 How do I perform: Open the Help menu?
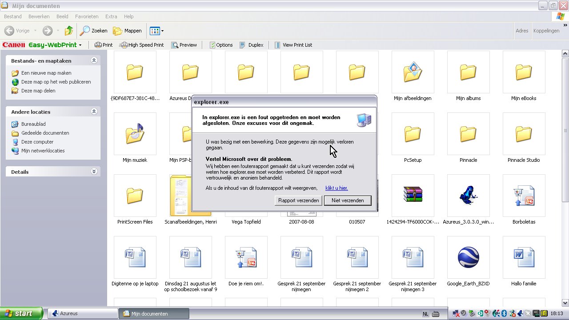129,16
